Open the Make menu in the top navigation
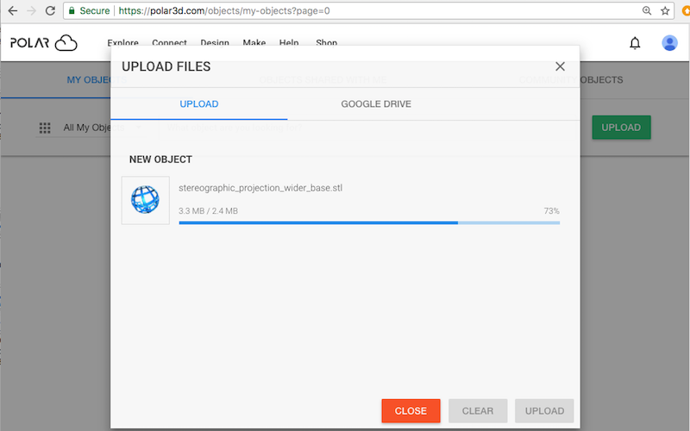Image resolution: width=690 pixels, height=431 pixels. point(254,43)
